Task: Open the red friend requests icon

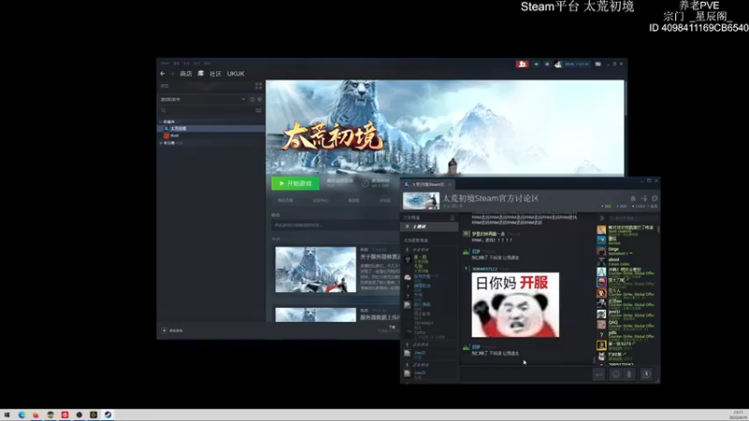Action: (x=522, y=64)
